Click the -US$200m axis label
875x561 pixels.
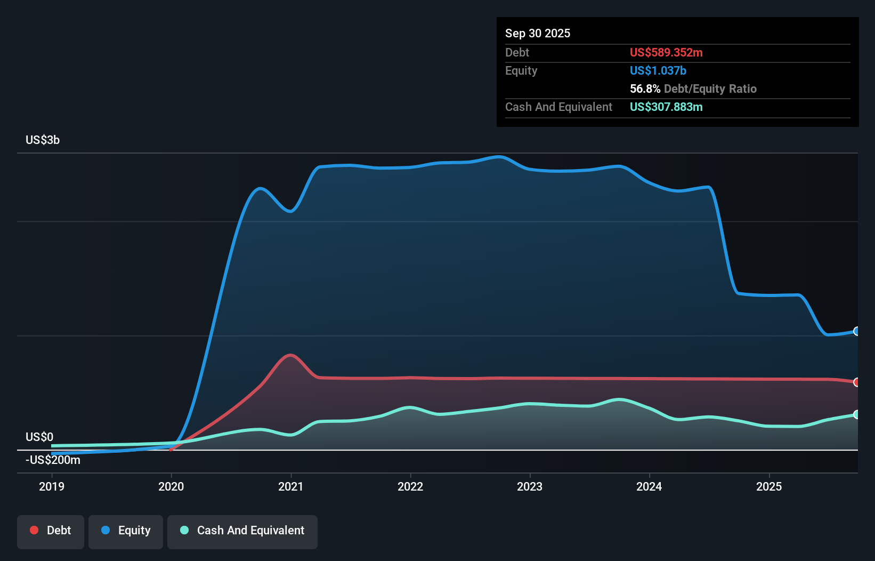click(x=53, y=460)
